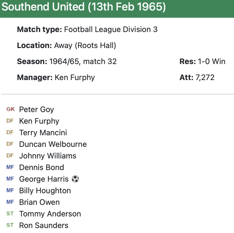Click the ST icon beside Ron Saunders
The height and width of the screenshot is (233, 234).
pos(10,225)
